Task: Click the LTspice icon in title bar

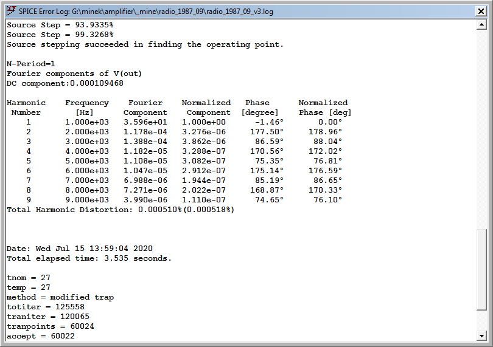Action: (11, 11)
